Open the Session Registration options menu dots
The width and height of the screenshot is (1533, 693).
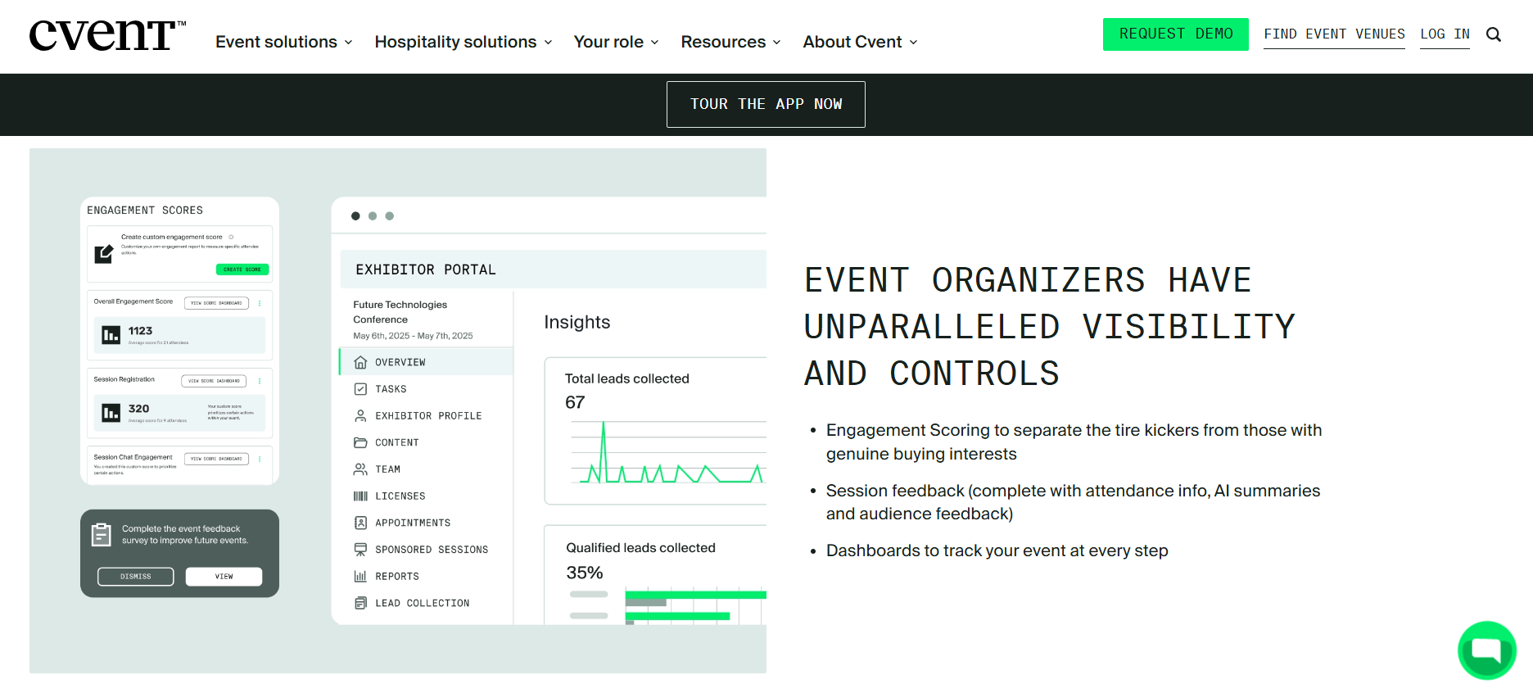click(260, 381)
